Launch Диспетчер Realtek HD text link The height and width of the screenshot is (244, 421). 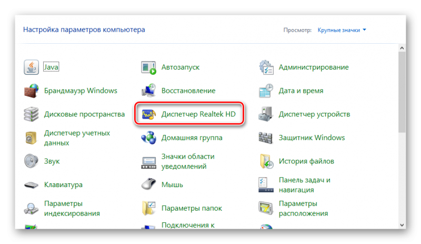coord(198,114)
